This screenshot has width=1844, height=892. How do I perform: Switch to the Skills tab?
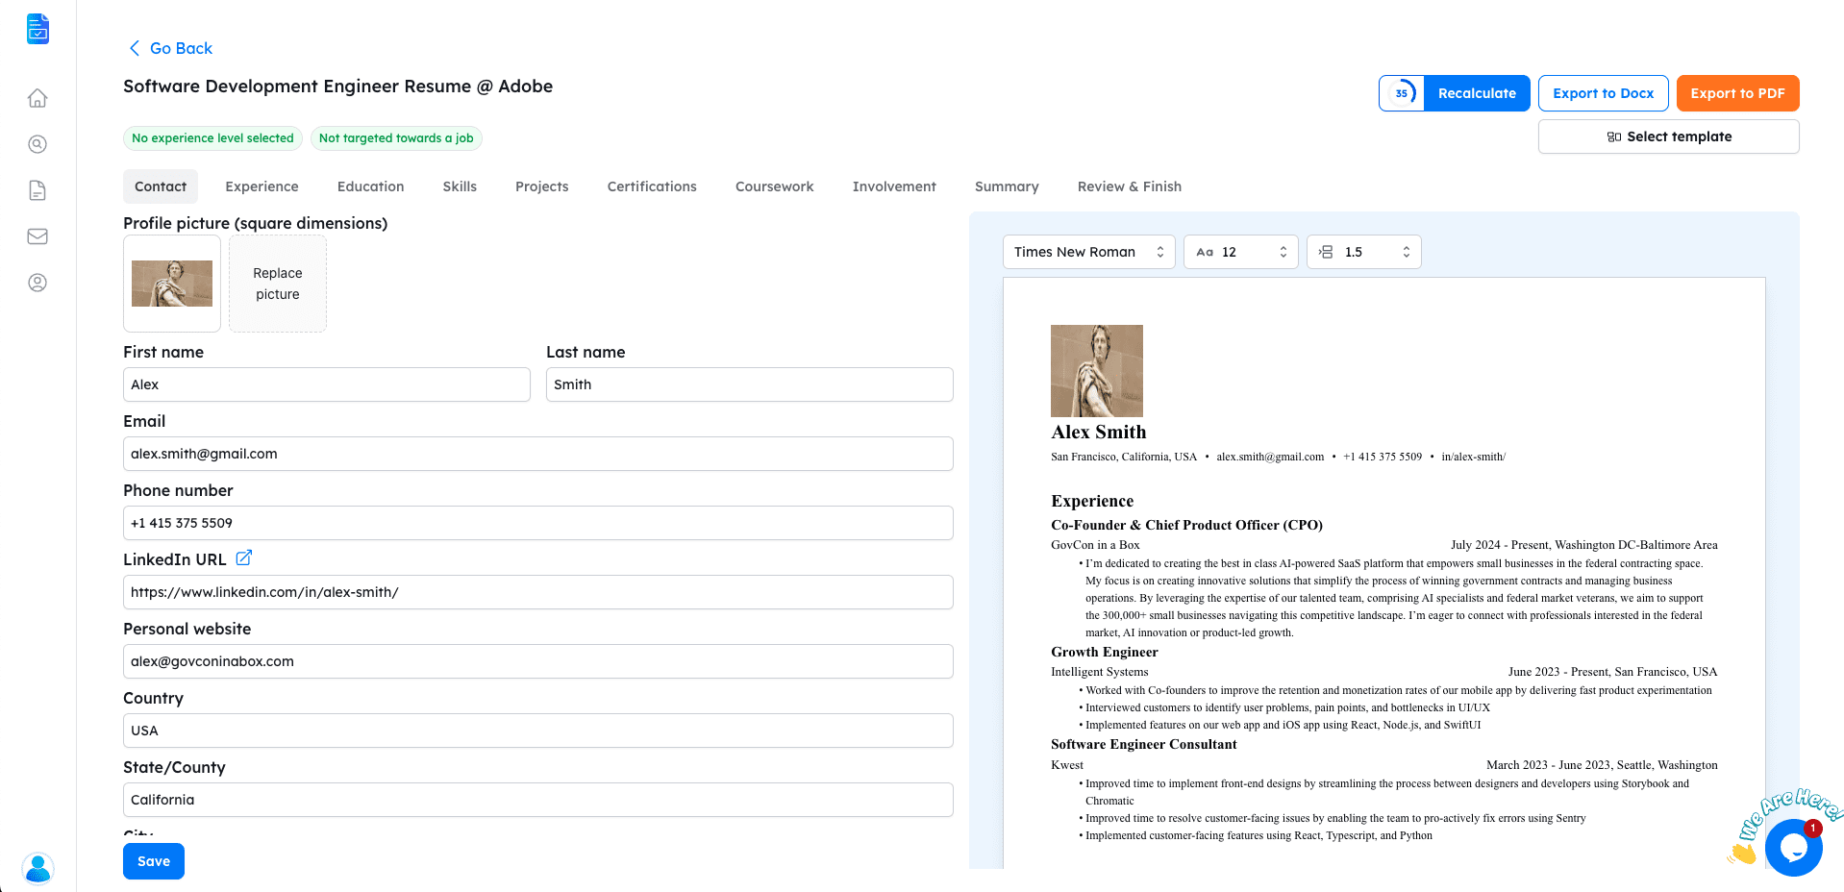point(460,186)
